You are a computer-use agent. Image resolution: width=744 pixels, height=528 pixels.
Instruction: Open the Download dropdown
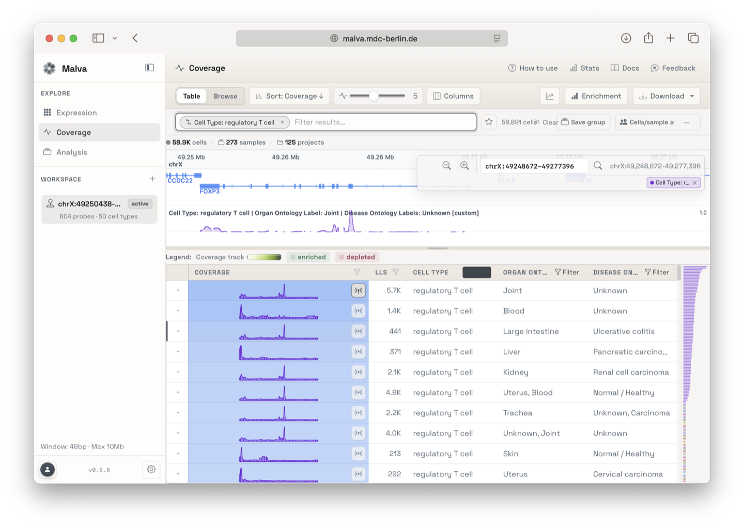click(667, 96)
